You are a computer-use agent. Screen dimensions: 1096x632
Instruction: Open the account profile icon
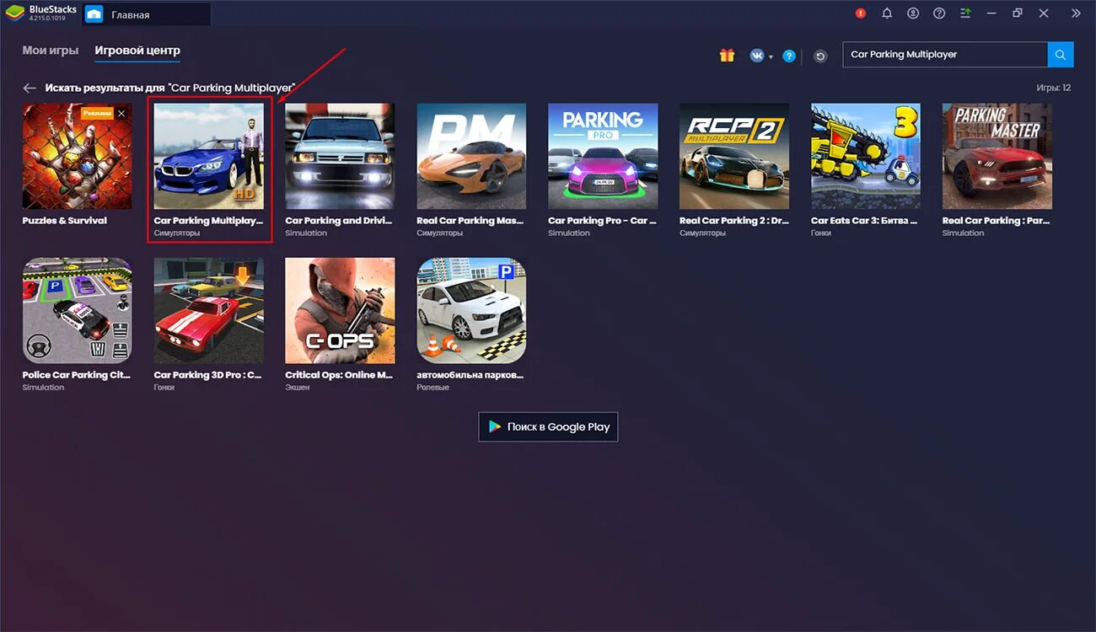pos(913,13)
